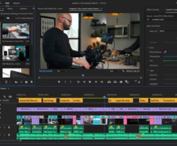This screenshot has width=177, height=146.
Task: Click the filter bin icon beside items selected
Action: point(8,18)
